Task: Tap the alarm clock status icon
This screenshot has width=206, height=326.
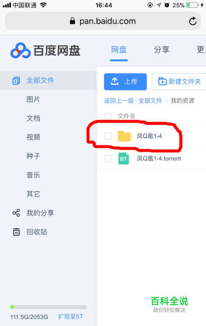Action: [167, 5]
